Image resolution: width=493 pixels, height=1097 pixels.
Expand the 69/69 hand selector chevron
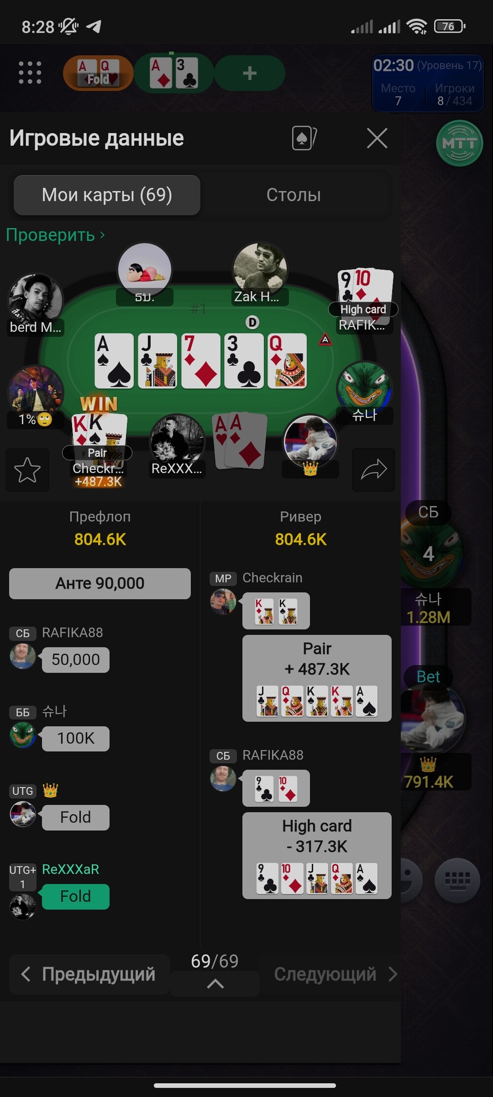click(x=215, y=983)
